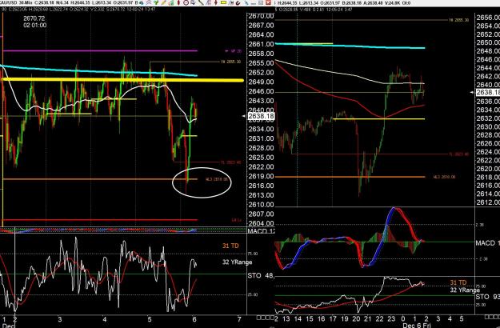Click the green checkmark icon in the toolbar

click(x=156, y=3)
